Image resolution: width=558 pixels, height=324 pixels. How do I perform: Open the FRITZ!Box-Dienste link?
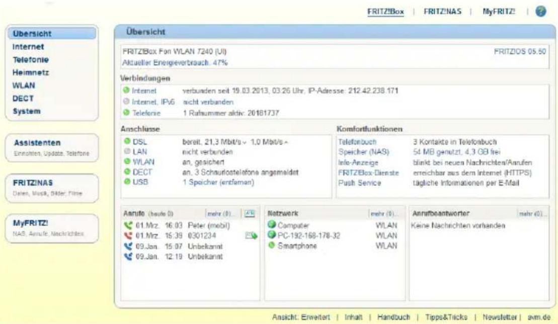click(368, 173)
